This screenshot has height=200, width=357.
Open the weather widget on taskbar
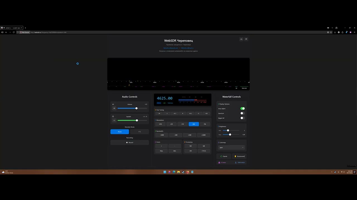coord(8,172)
